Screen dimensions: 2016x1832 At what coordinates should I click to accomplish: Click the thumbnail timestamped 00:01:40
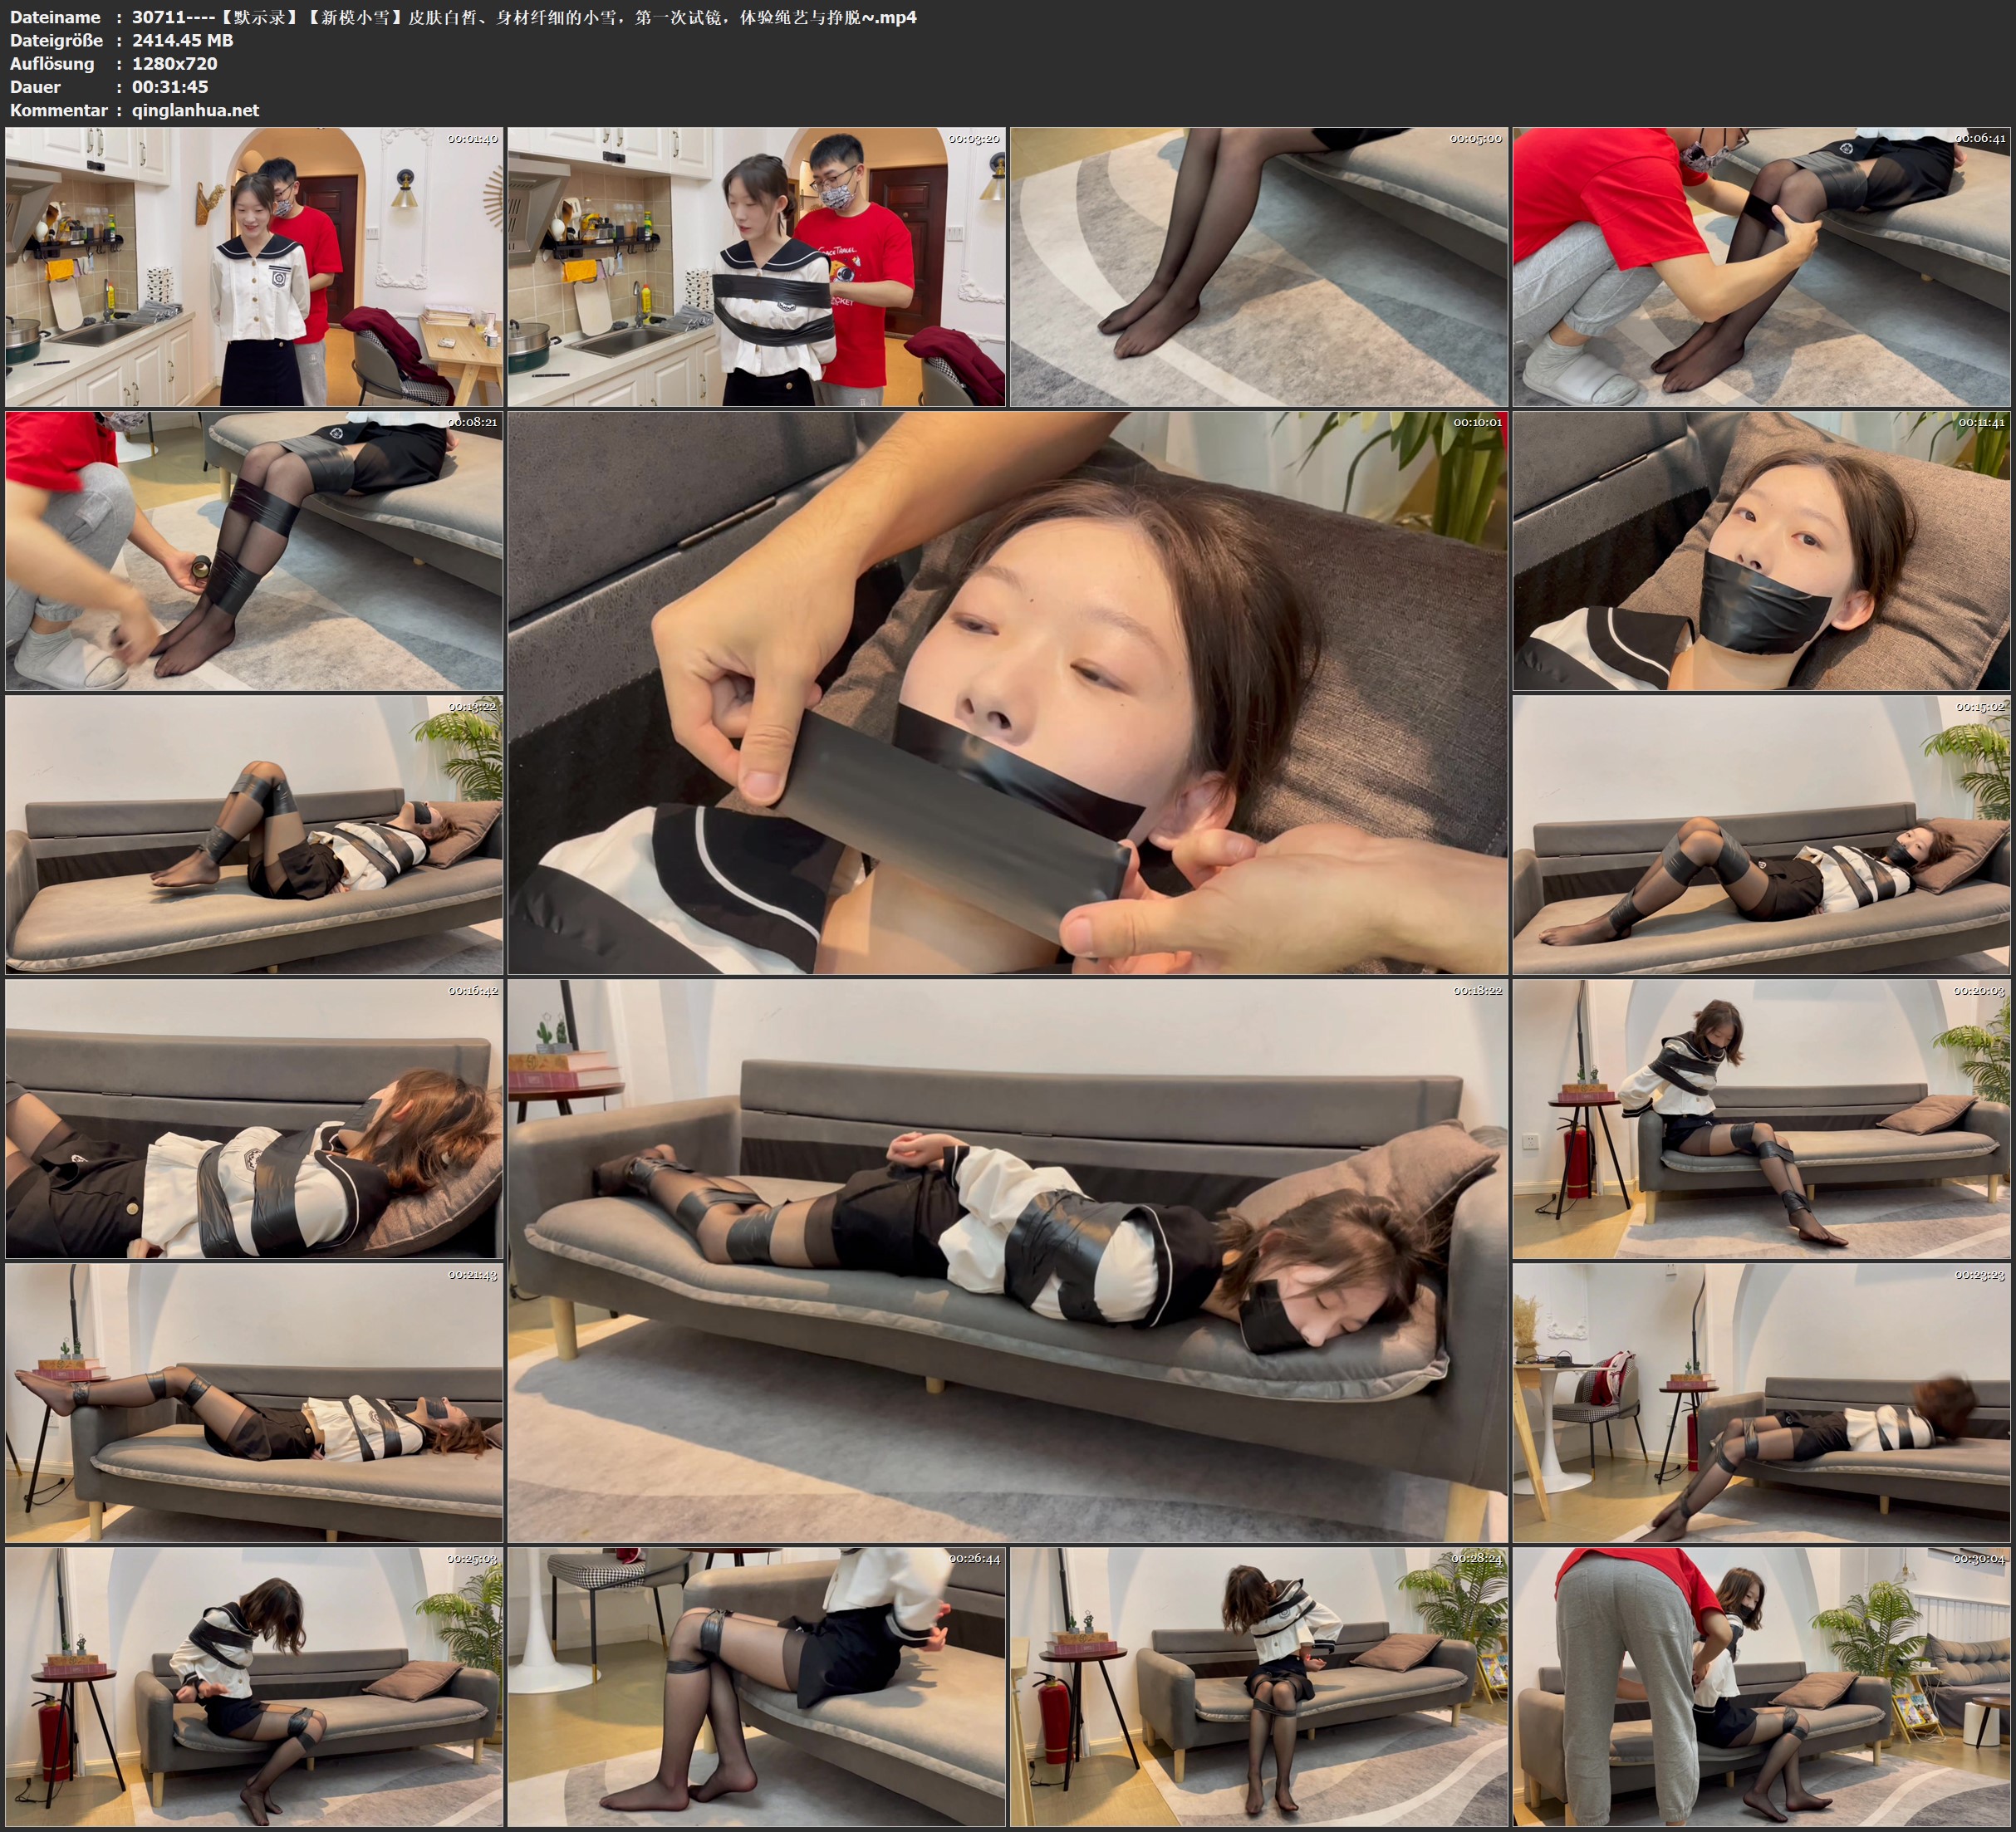(x=254, y=266)
